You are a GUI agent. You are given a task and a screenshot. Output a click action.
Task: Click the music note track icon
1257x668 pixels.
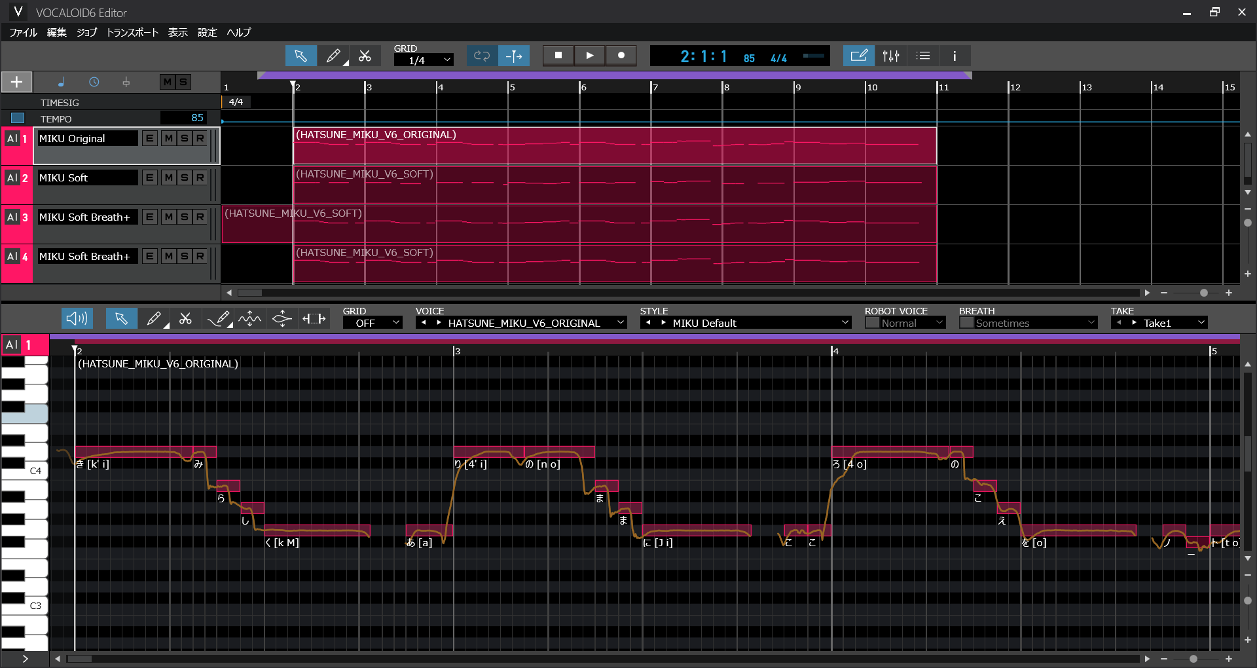click(62, 82)
